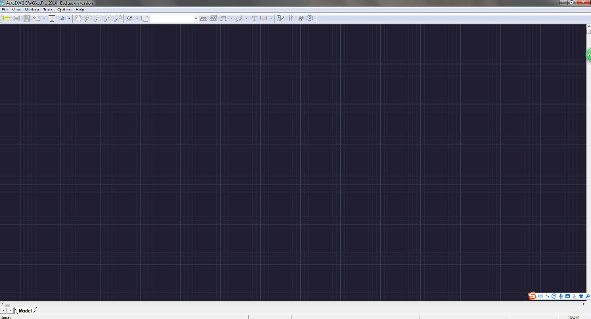The height and width of the screenshot is (319, 591).
Task: Click the yellow Open file toolbar icon
Action: tap(7, 18)
